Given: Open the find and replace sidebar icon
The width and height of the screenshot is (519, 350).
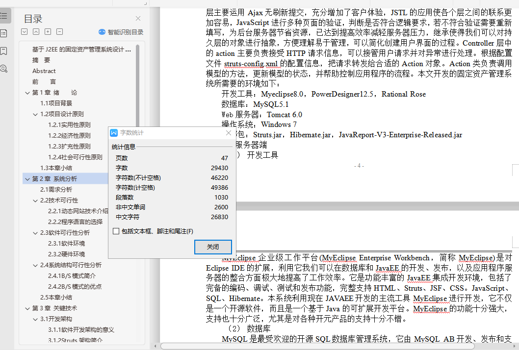Looking at the screenshot, I should [3, 69].
